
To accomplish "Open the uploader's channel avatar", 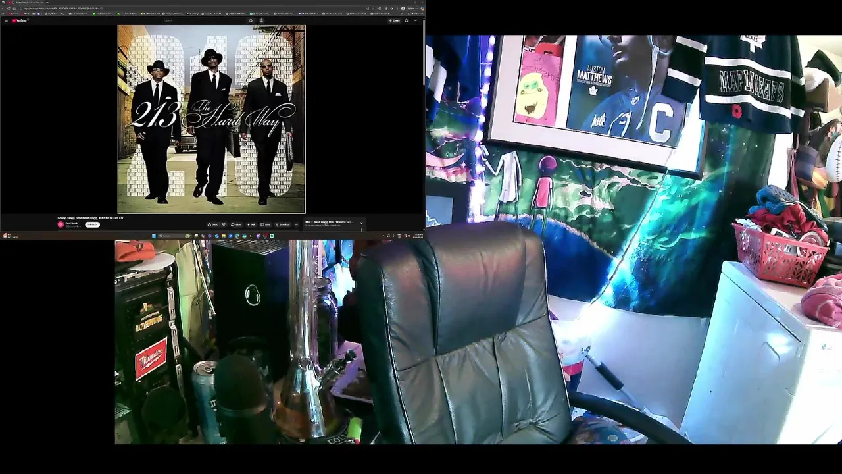I will point(61,224).
